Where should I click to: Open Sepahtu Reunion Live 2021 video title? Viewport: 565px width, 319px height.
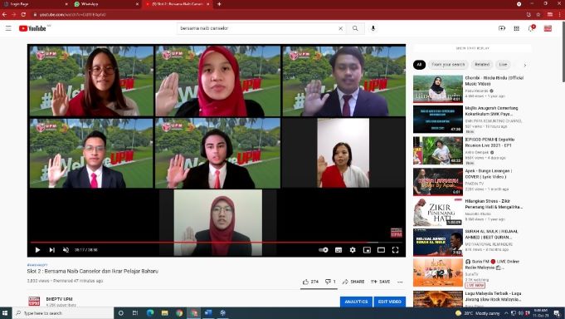tap(490, 142)
